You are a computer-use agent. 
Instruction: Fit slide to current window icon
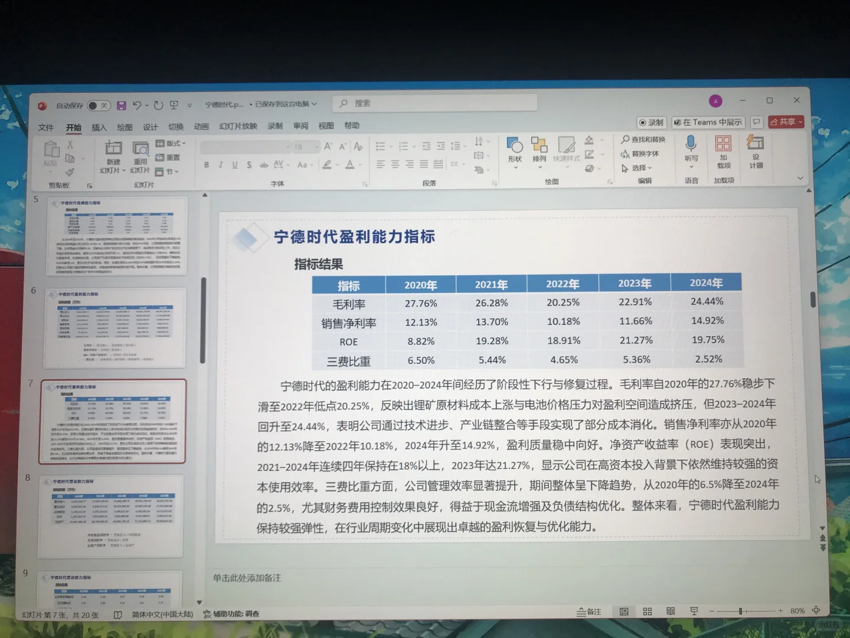[x=816, y=610]
